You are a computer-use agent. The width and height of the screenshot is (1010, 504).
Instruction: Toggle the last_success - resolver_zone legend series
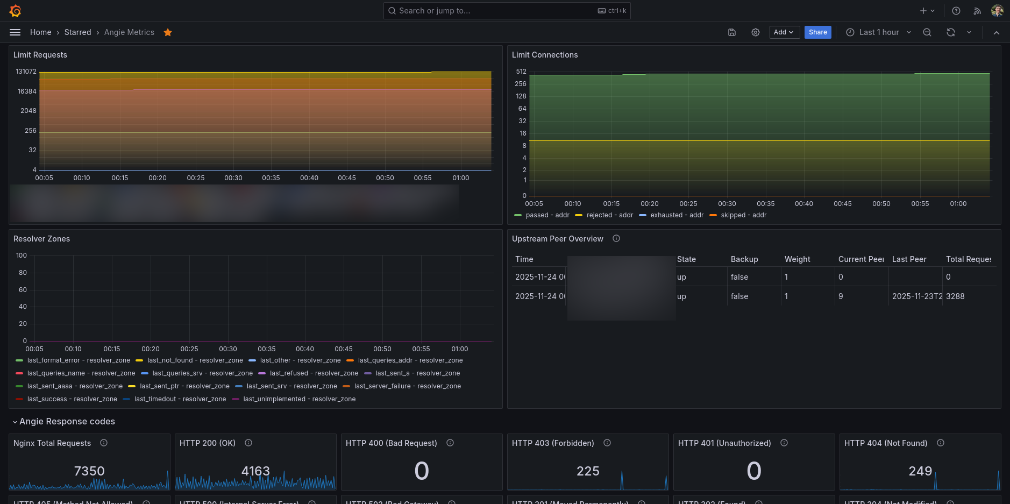tap(72, 399)
